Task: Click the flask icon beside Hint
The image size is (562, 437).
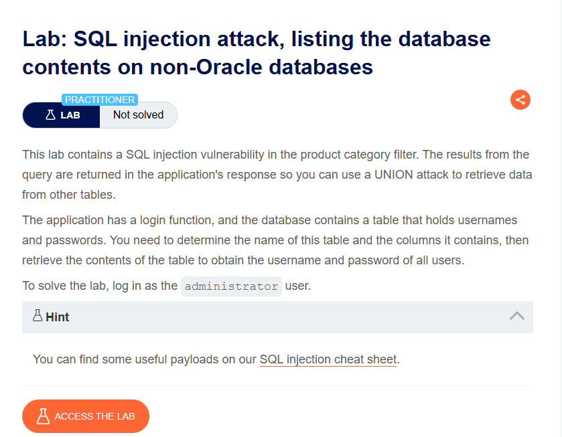Action: click(x=38, y=315)
